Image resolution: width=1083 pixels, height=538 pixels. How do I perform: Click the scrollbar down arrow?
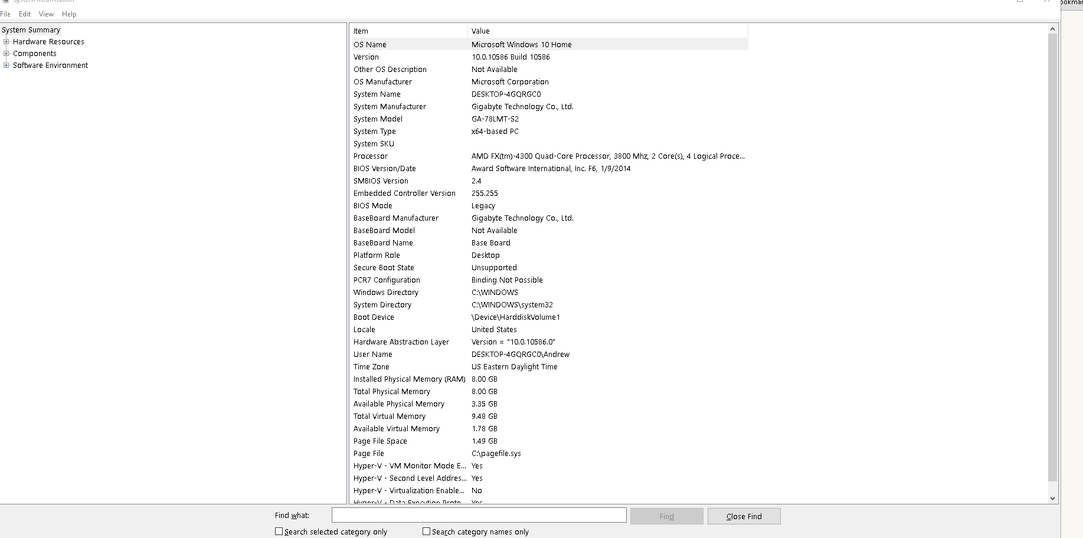(x=1052, y=498)
